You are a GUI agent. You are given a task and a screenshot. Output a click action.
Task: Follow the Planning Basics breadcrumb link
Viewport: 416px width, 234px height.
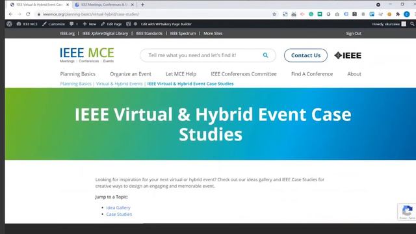tap(75, 84)
